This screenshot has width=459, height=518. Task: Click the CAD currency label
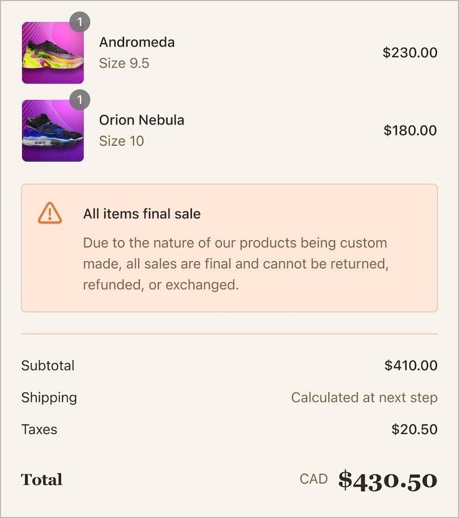(314, 479)
